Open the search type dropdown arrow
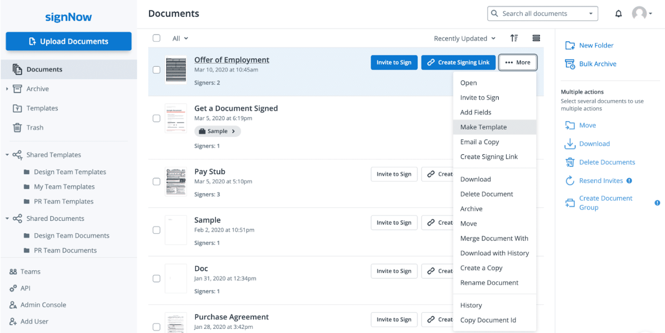 pos(591,13)
